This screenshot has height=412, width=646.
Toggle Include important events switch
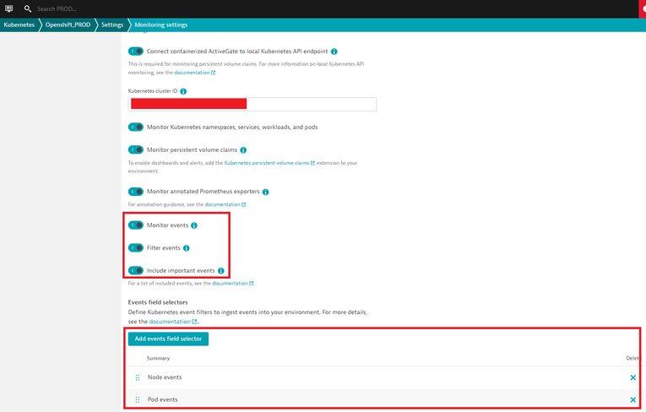click(136, 270)
